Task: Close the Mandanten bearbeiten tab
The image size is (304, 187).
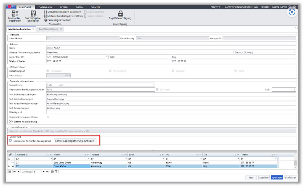Action: coord(33,29)
